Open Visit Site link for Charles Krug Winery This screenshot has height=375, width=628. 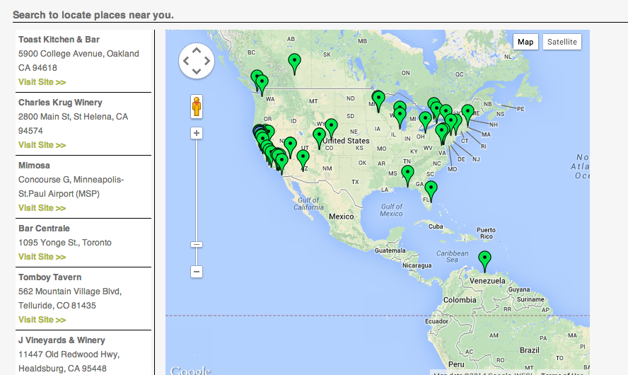pos(42,145)
